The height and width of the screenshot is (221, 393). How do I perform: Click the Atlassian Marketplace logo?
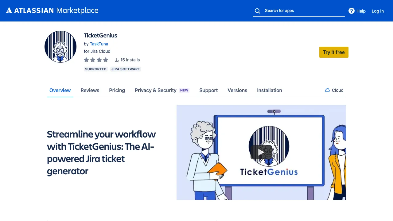(52, 10)
